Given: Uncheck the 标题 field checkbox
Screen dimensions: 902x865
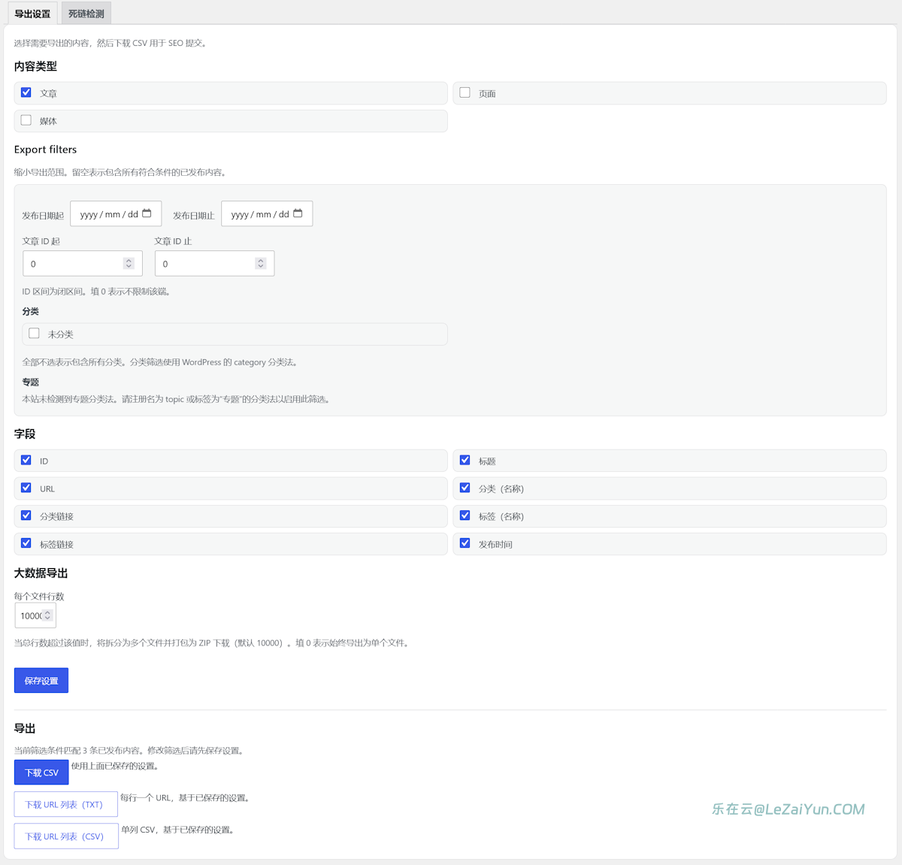Looking at the screenshot, I should [465, 460].
